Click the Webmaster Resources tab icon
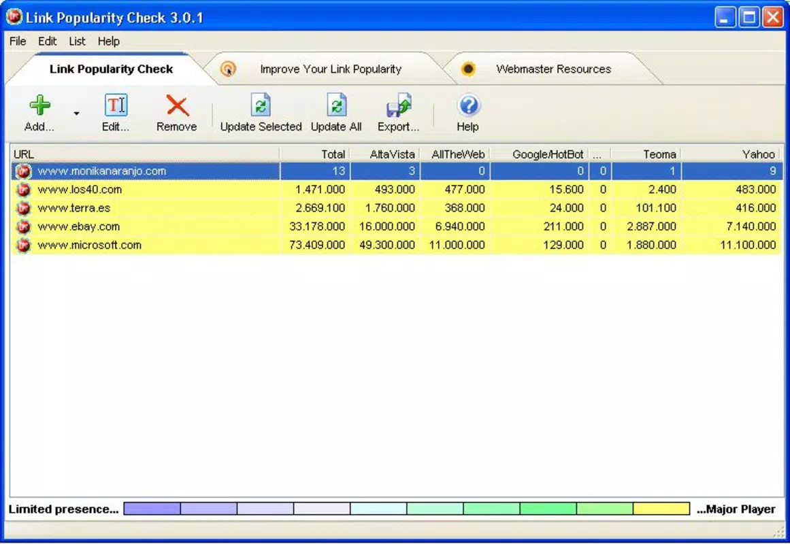Screen dimensions: 790x544 [x=468, y=69]
